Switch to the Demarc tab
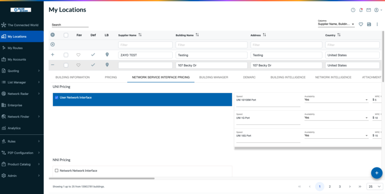This screenshot has width=385, height=194. 249,77
